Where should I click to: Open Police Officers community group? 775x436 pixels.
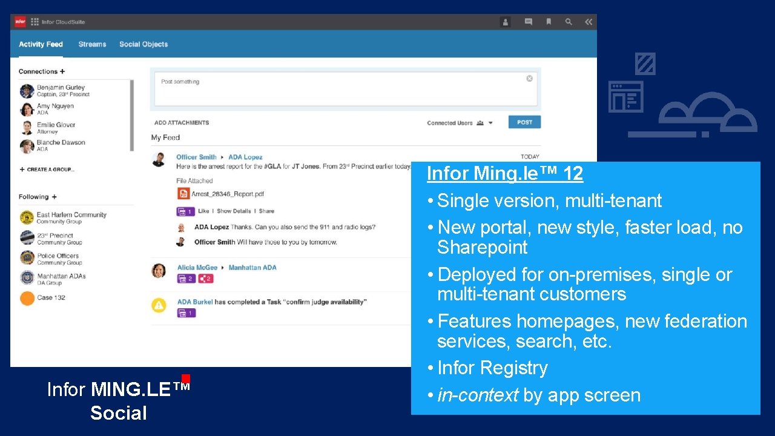point(59,259)
